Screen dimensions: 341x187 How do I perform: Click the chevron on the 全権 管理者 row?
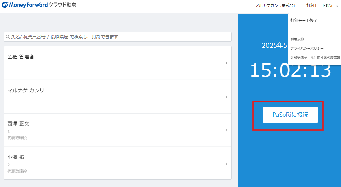tap(226, 63)
